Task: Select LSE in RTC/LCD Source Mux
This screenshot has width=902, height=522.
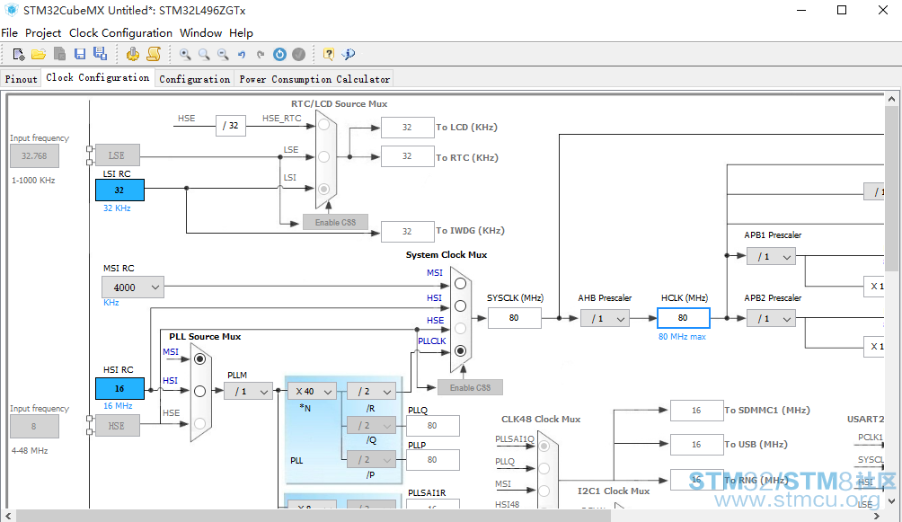Action: (323, 156)
